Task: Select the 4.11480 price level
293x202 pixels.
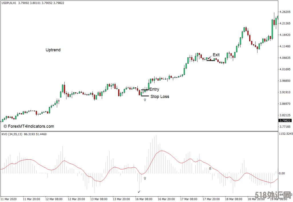Action: [x=285, y=46]
